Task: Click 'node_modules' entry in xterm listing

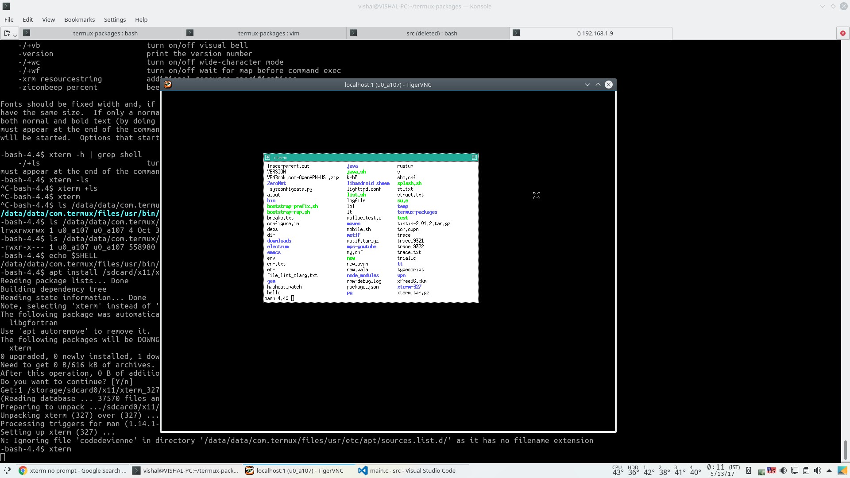Action: click(x=363, y=275)
